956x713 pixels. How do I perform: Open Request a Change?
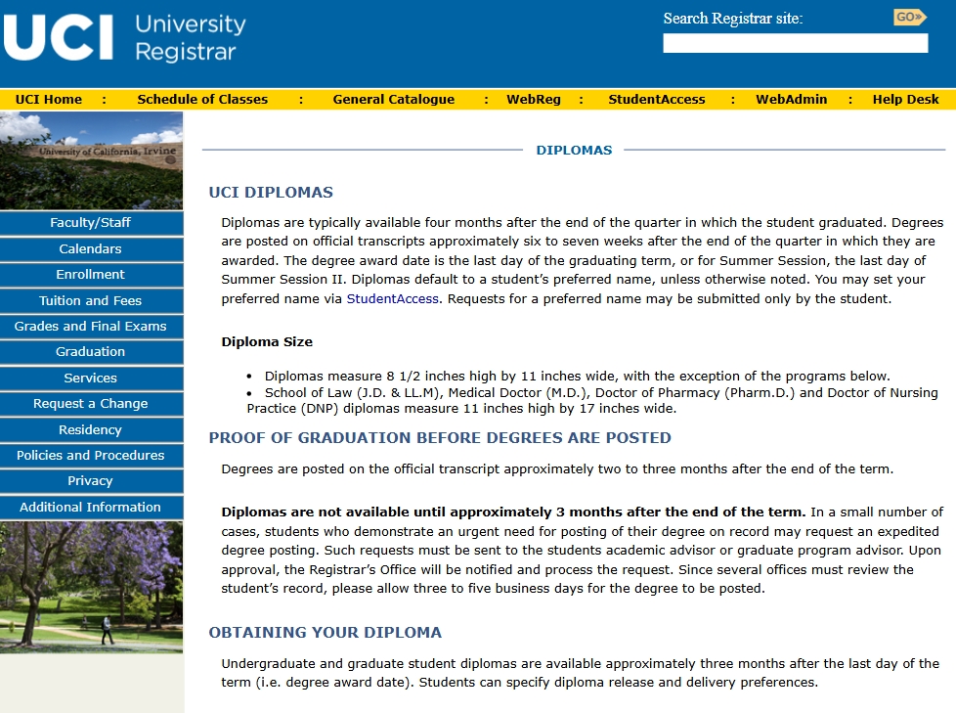pyautogui.click(x=91, y=404)
